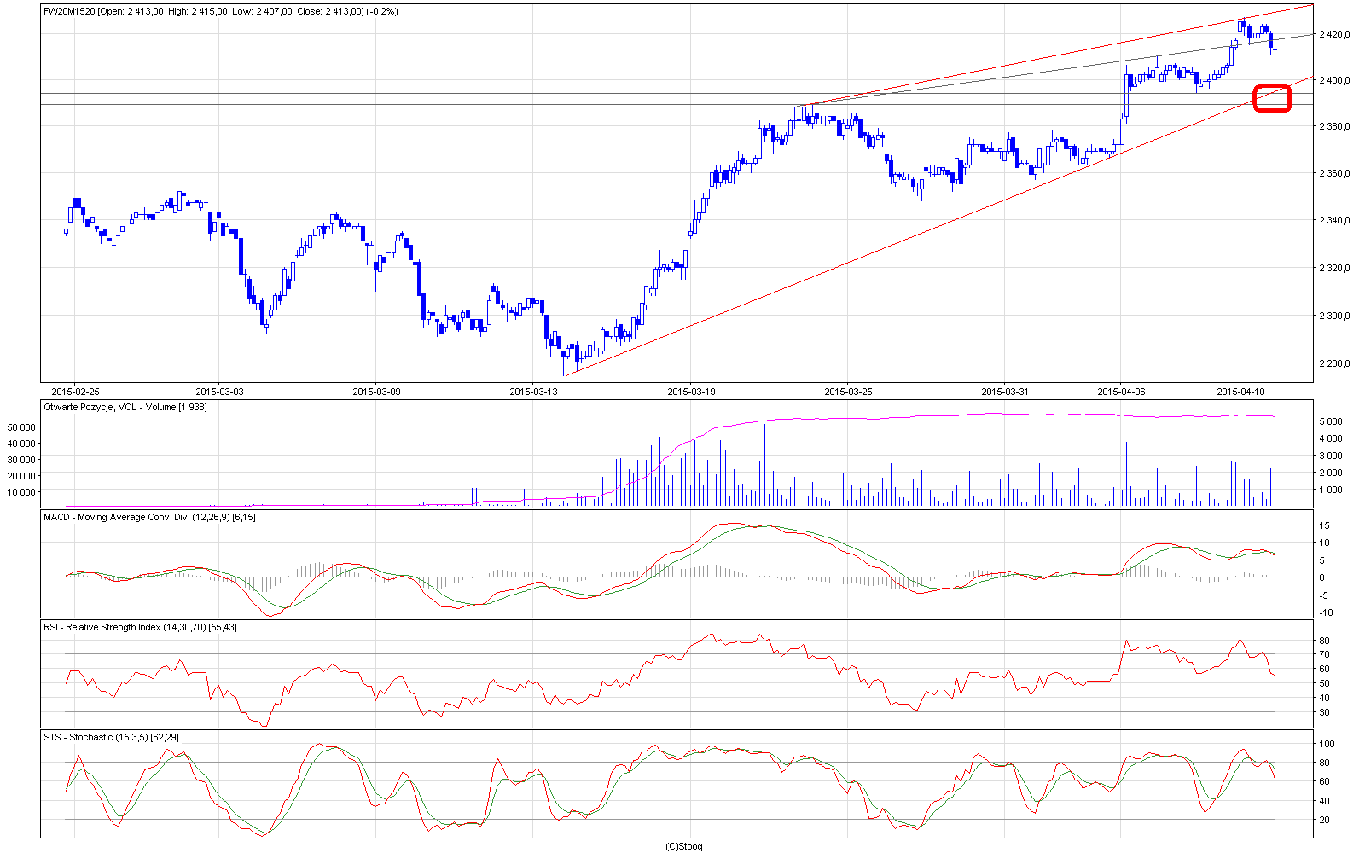Pick the 2015-03-13 date on the time axis
The height and width of the screenshot is (853, 1365).
point(533,392)
